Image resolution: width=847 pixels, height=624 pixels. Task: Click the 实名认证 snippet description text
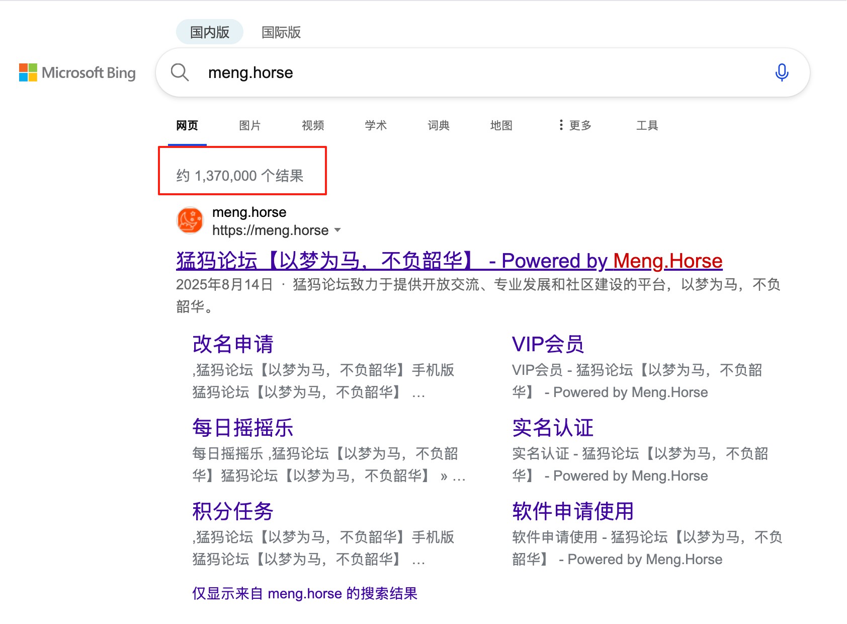click(x=640, y=464)
